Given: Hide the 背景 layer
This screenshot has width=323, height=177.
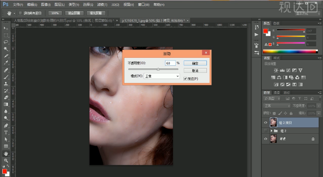Looking at the screenshot, I should click(x=265, y=139).
